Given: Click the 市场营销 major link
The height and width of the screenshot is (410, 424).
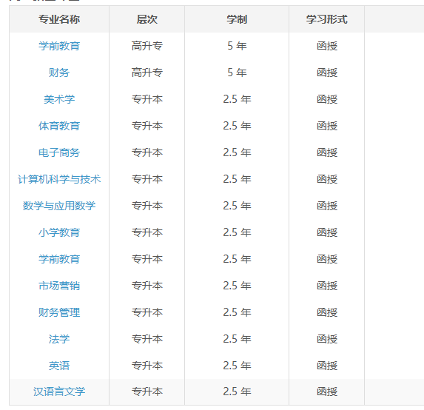Looking at the screenshot, I should [x=59, y=286].
